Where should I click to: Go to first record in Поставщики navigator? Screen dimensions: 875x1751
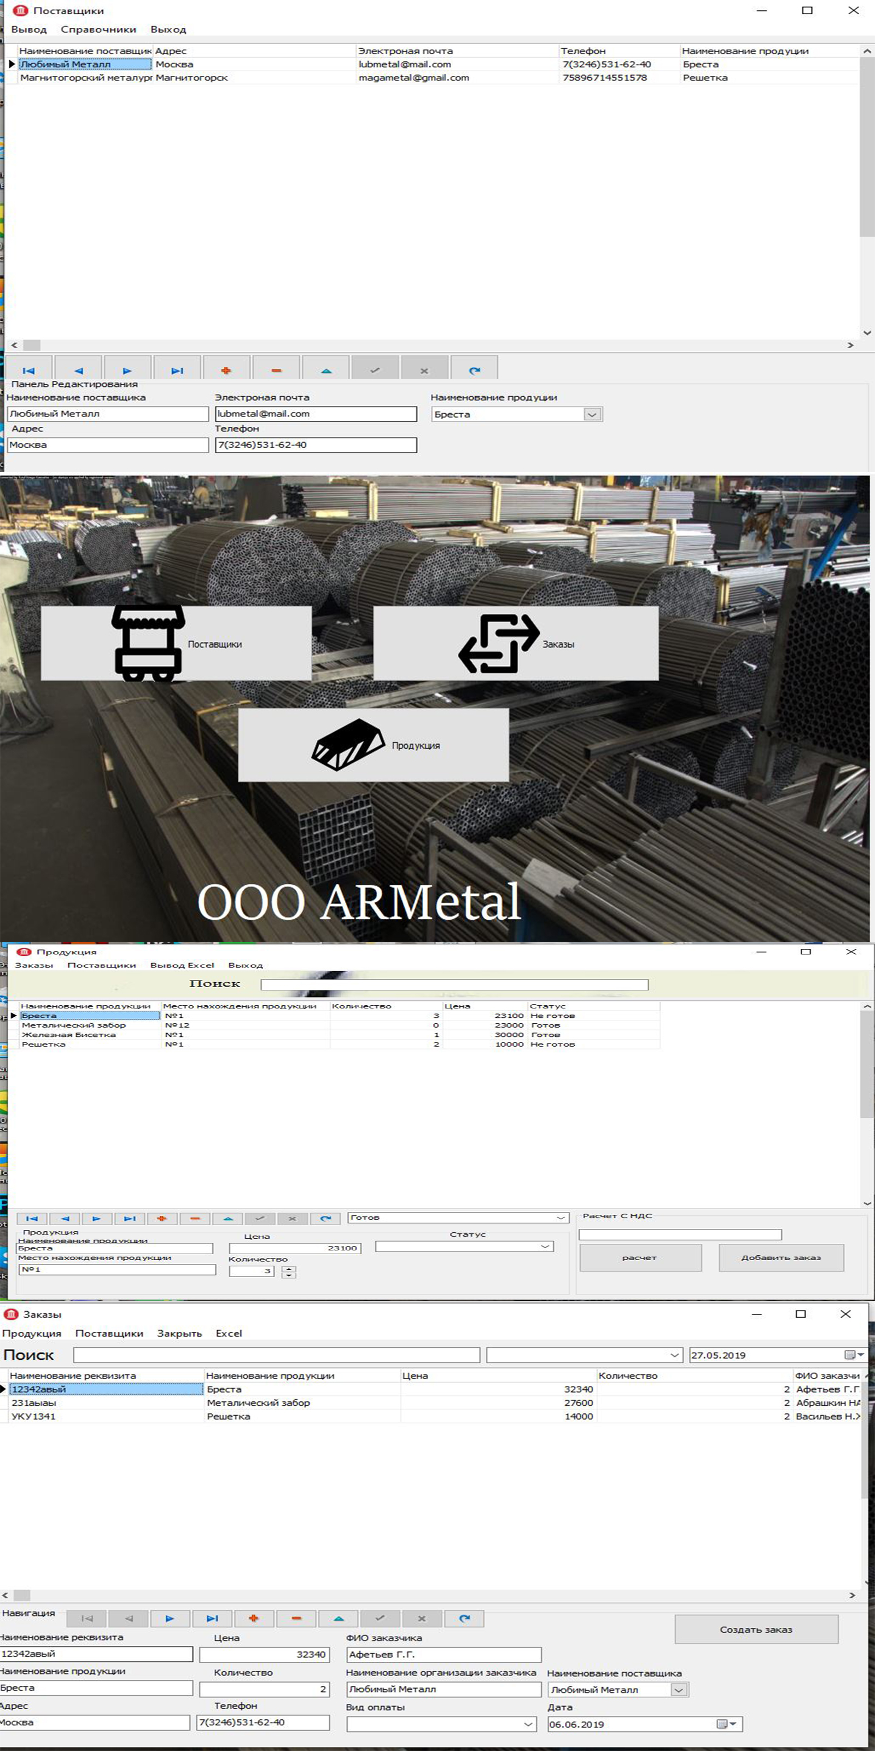point(28,368)
